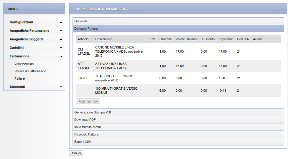Expand the Strumenti arrow icon

point(61,87)
